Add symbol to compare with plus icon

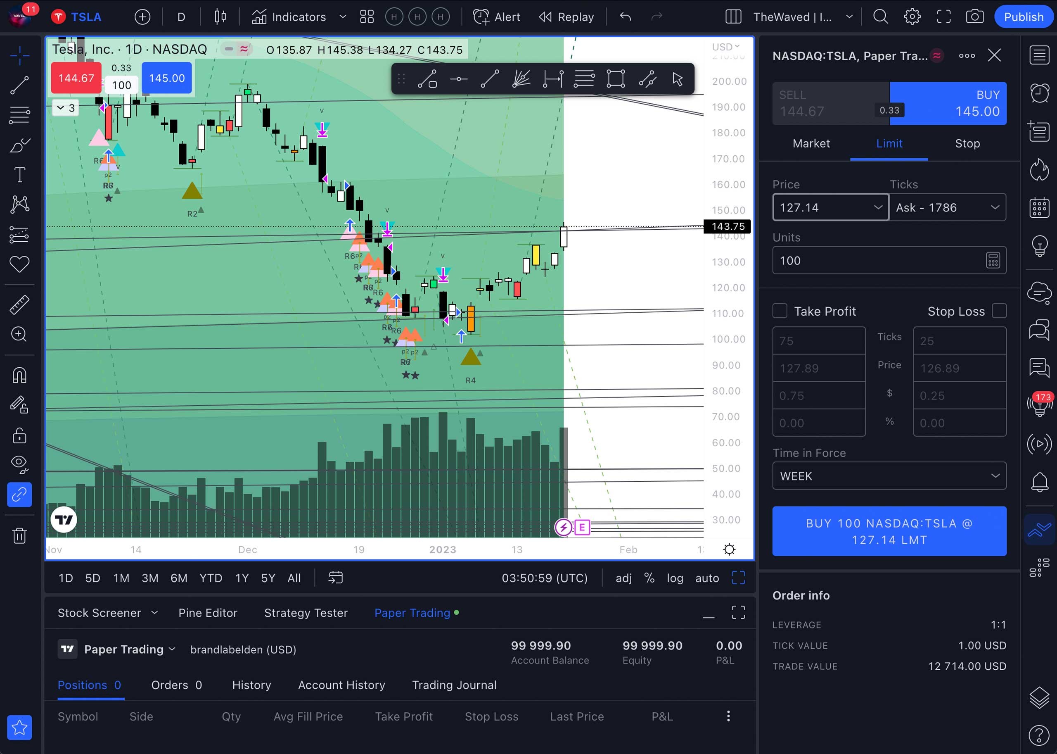pos(142,17)
